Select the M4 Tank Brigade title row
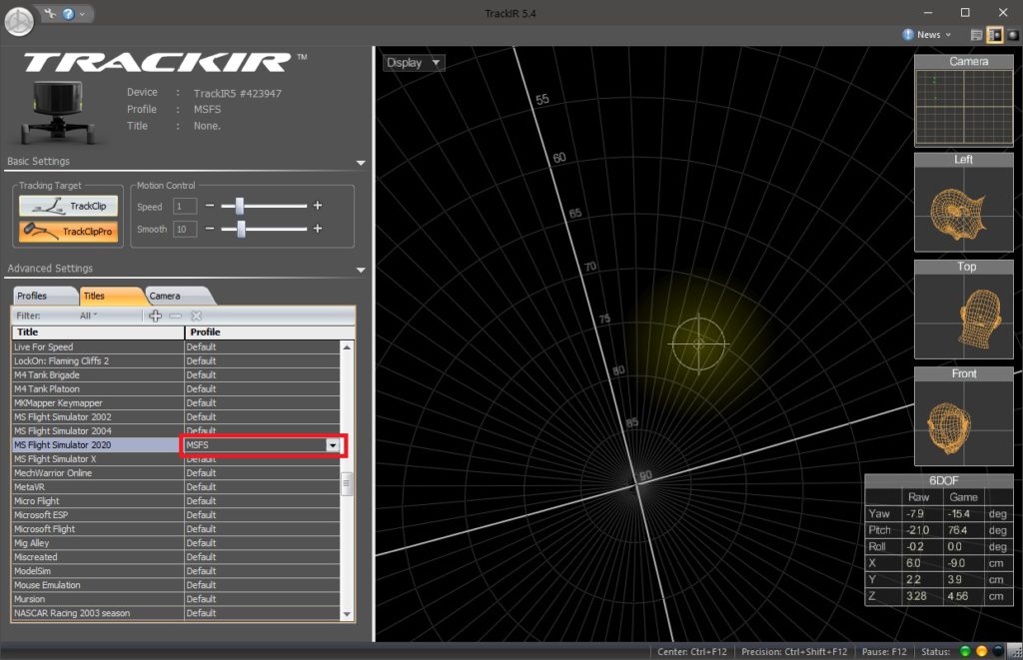 click(176, 375)
